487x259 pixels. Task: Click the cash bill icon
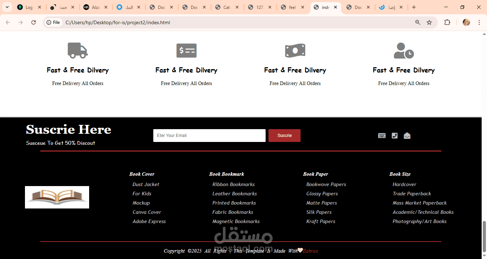click(295, 51)
